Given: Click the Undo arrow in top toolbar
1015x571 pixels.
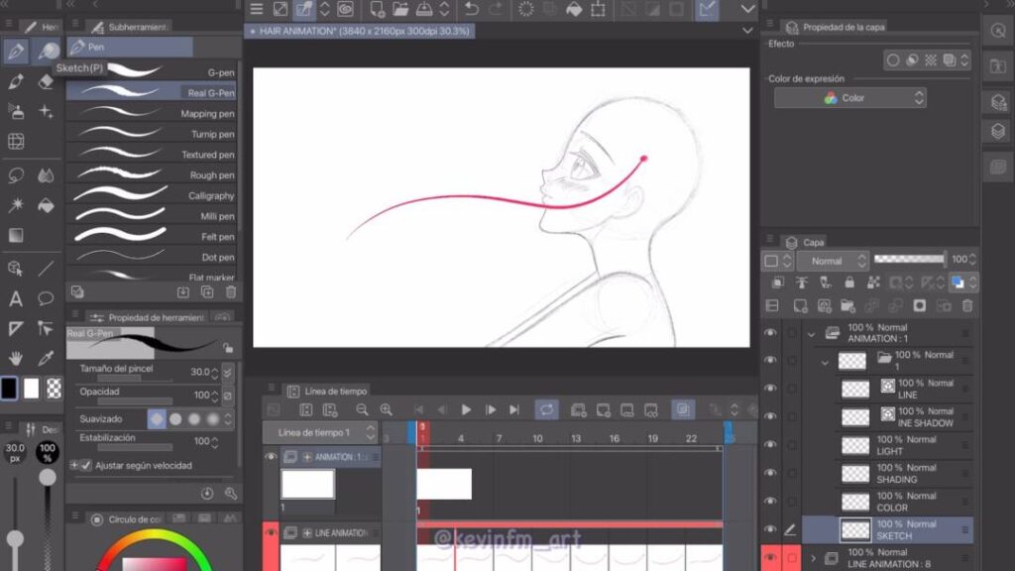Looking at the screenshot, I should 472,9.
